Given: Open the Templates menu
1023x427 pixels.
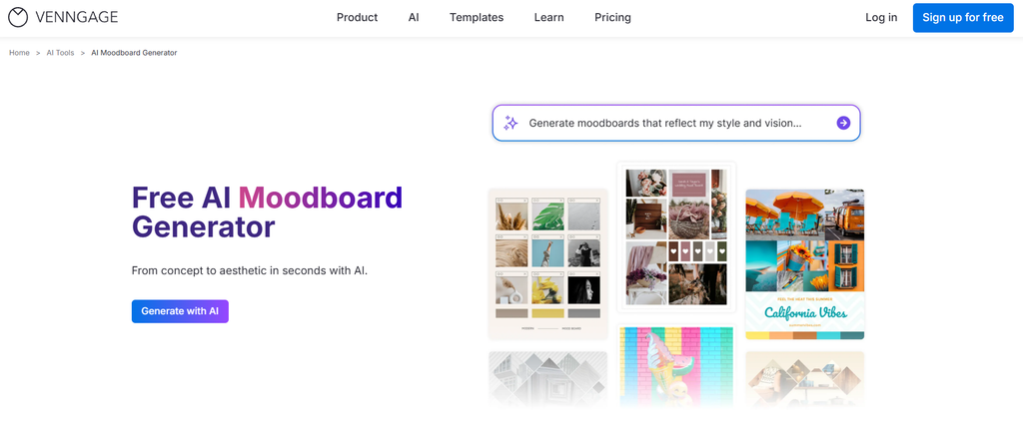Looking at the screenshot, I should [x=477, y=18].
